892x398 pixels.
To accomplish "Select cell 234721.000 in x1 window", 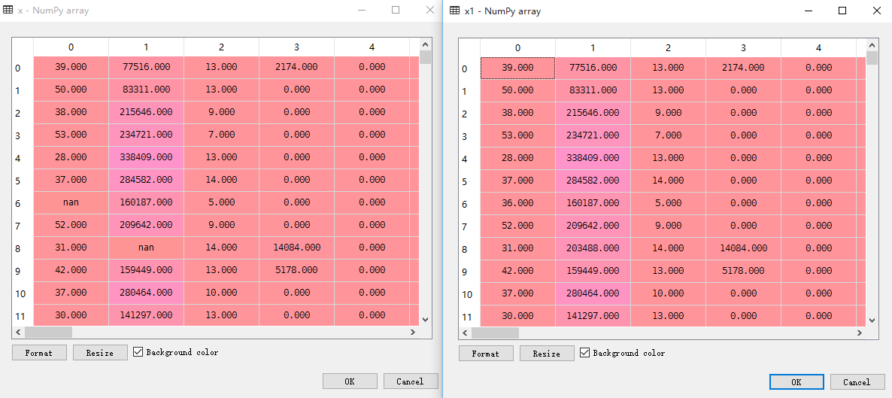I will point(593,135).
